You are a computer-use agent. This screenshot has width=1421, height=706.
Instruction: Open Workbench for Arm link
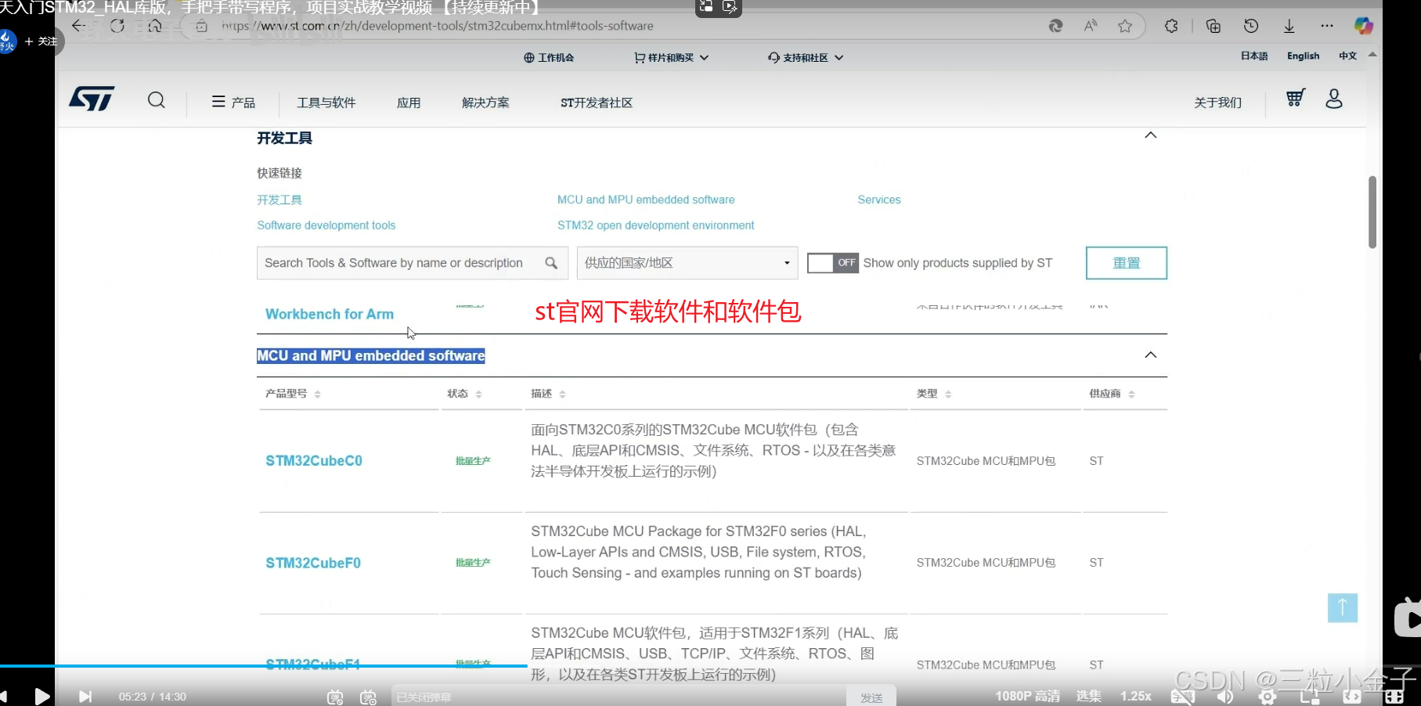[330, 314]
